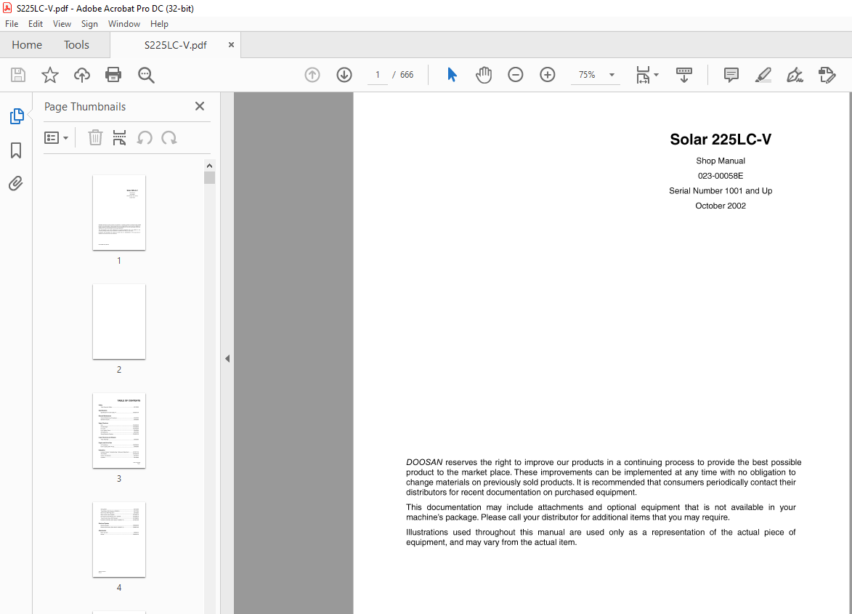Rotate page counterclockwise
Screen dimensions: 852x614
point(145,138)
